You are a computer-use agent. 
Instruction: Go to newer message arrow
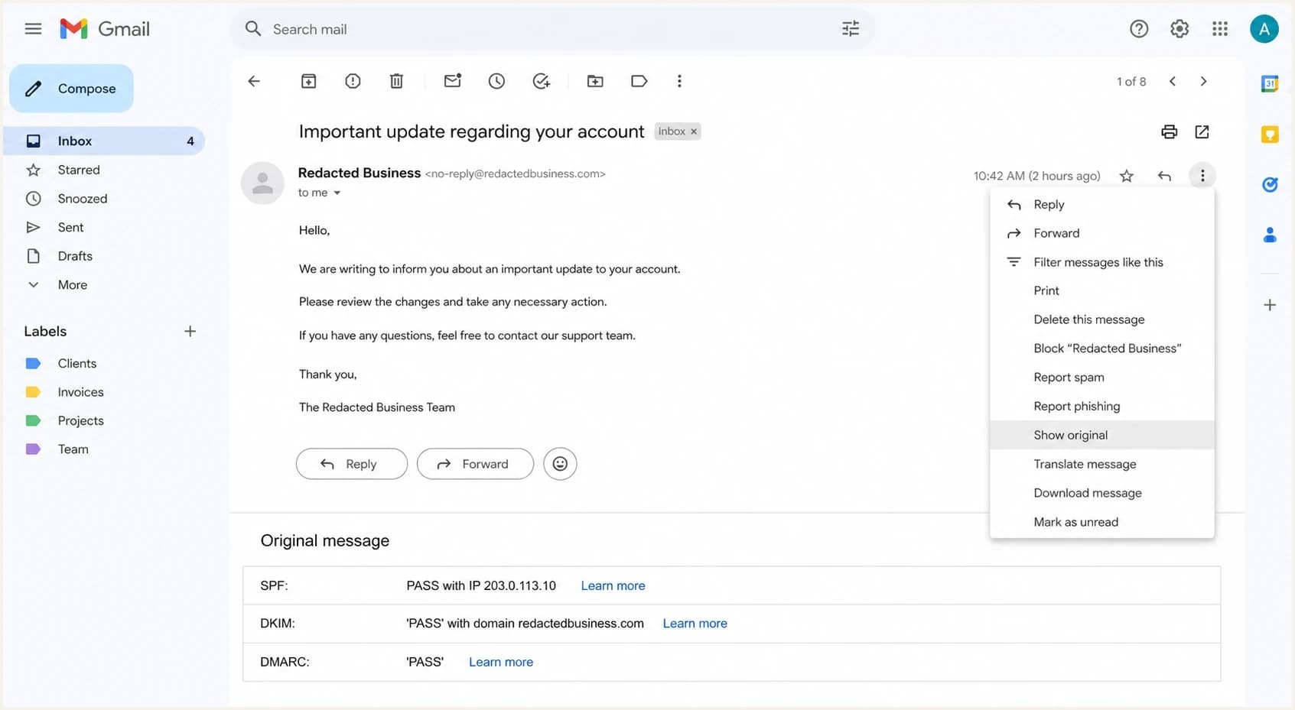1173,81
